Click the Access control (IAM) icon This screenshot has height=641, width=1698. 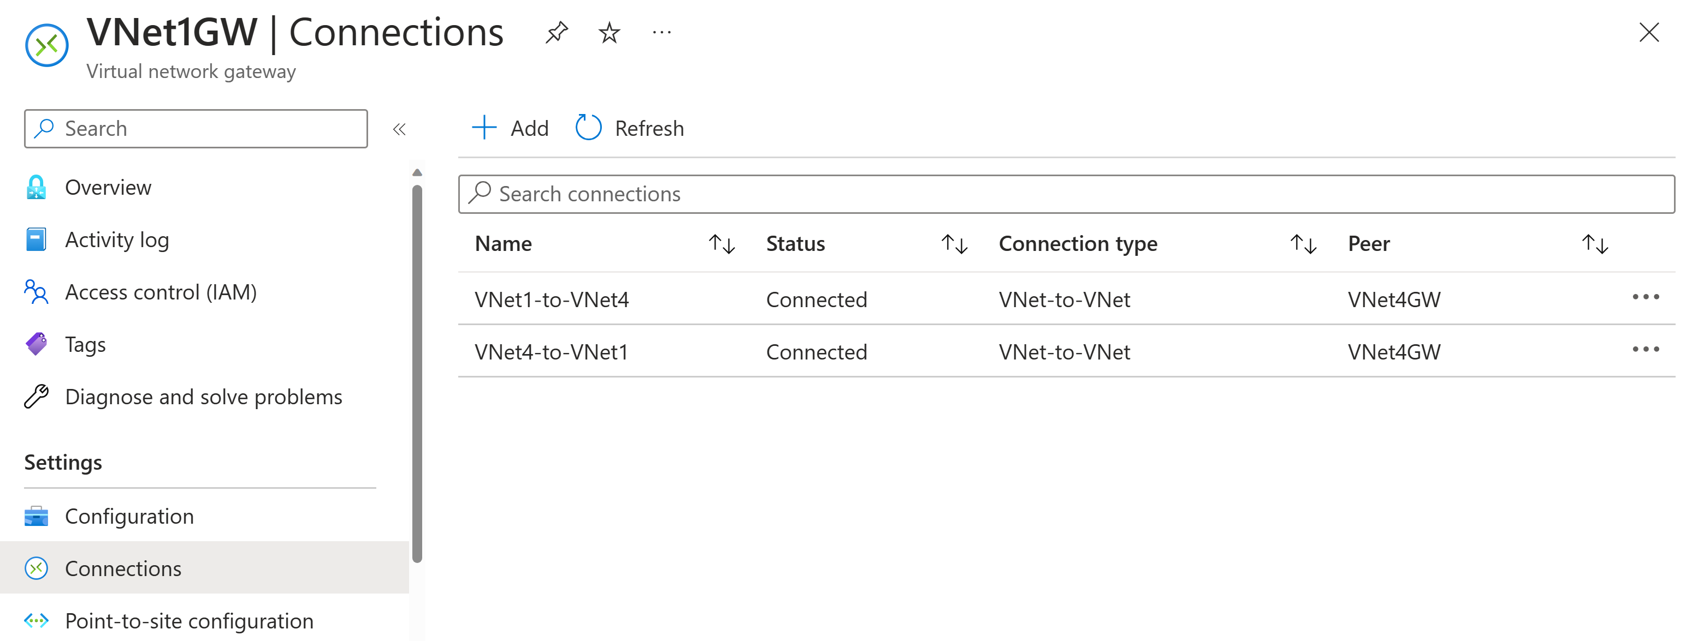tap(36, 291)
